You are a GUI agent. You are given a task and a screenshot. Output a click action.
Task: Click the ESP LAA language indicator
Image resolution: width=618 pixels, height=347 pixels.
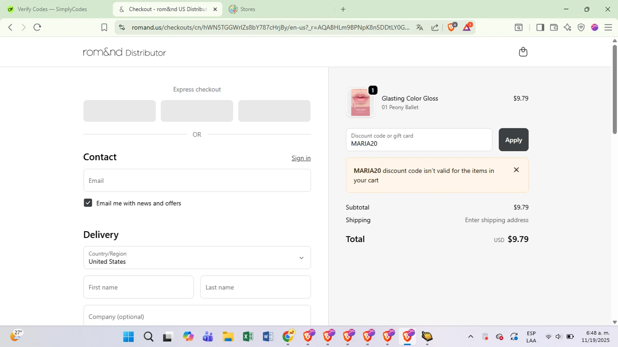[531, 337]
